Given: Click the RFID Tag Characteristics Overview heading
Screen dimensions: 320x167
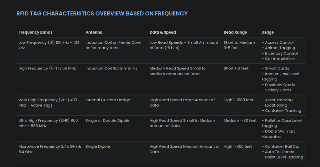Looking at the screenshot, I should pos(102,13).
